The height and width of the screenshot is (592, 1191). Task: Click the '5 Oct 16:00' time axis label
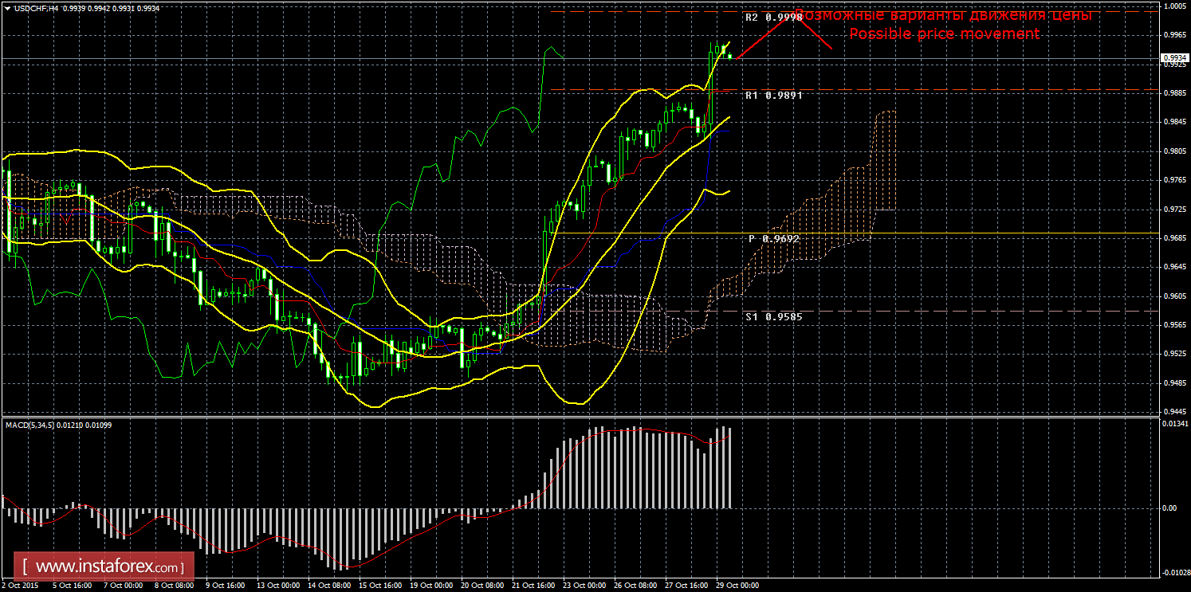[73, 585]
